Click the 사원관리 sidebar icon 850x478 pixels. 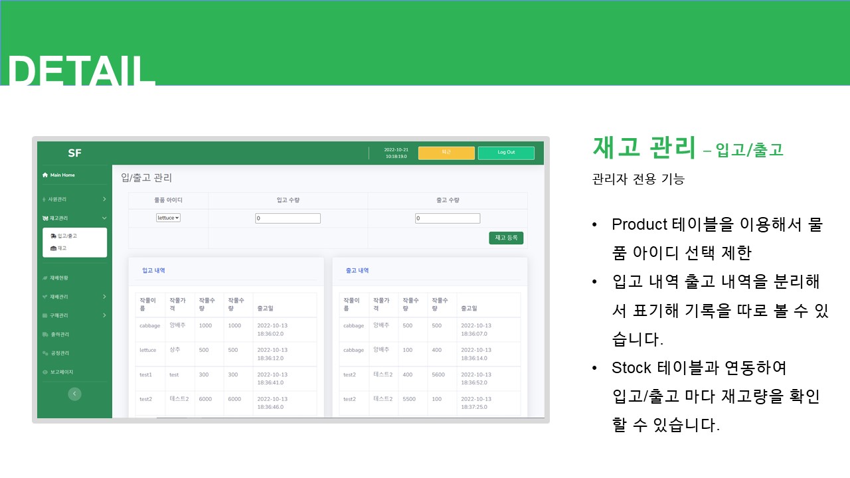[44, 199]
